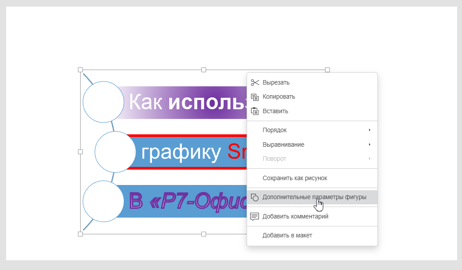Select Добавить в макет
The width and height of the screenshot is (462, 270).
click(312, 235)
